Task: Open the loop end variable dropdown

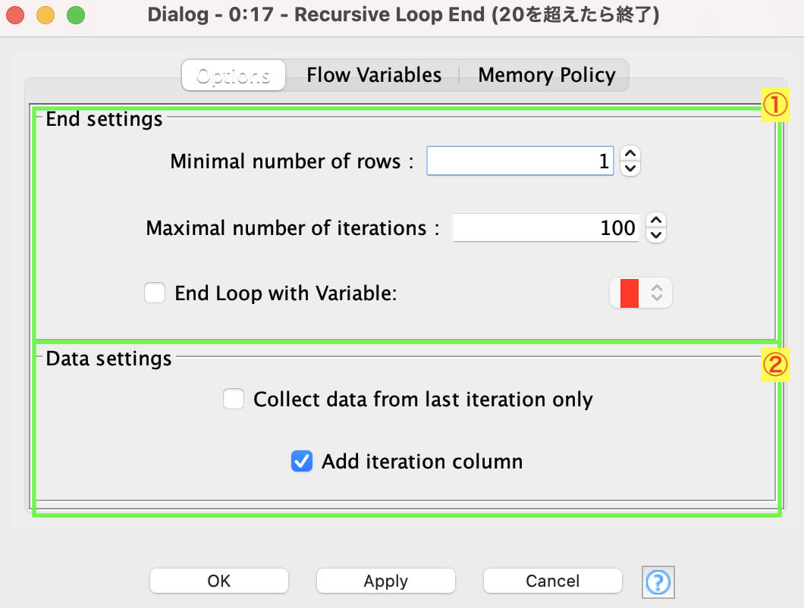Action: [657, 293]
